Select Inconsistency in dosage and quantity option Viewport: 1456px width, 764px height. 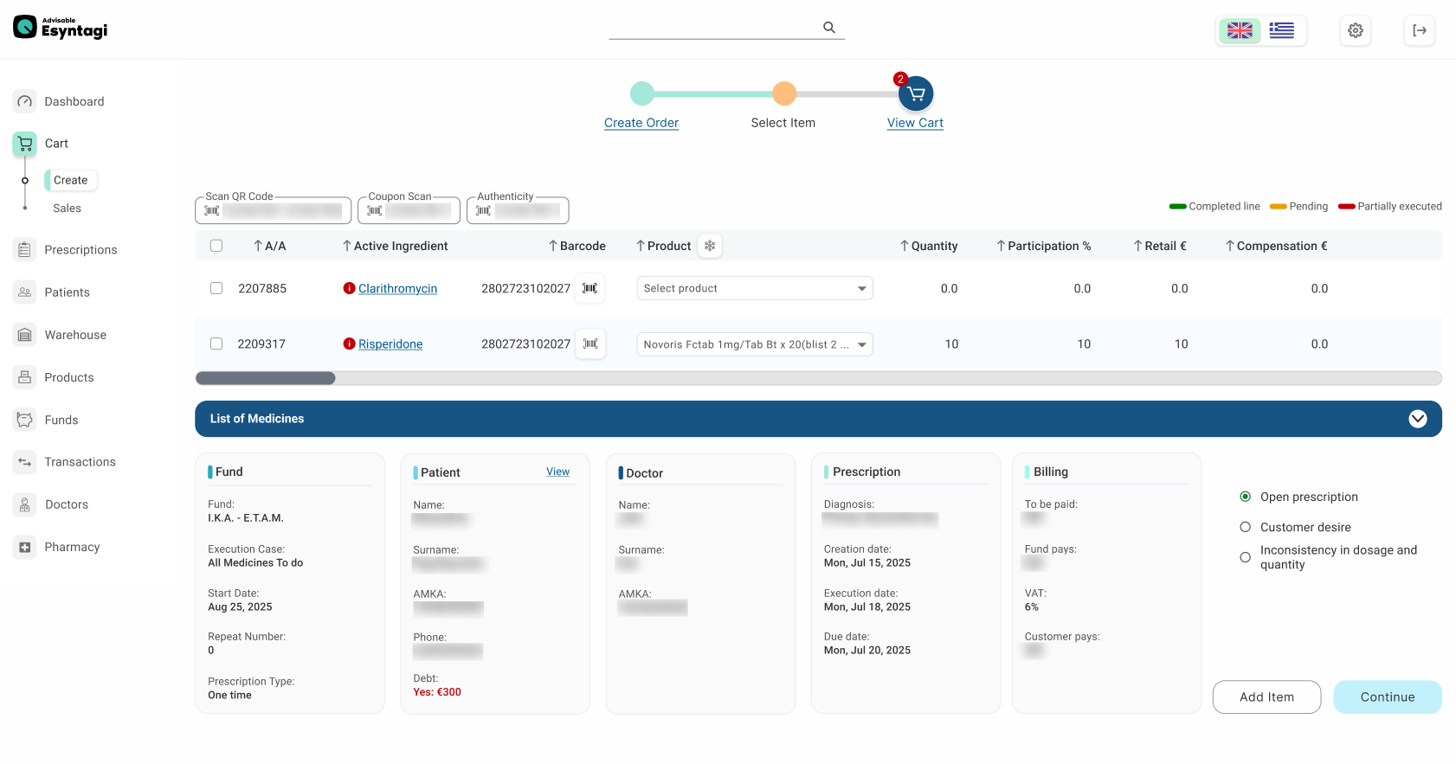[1245, 557]
